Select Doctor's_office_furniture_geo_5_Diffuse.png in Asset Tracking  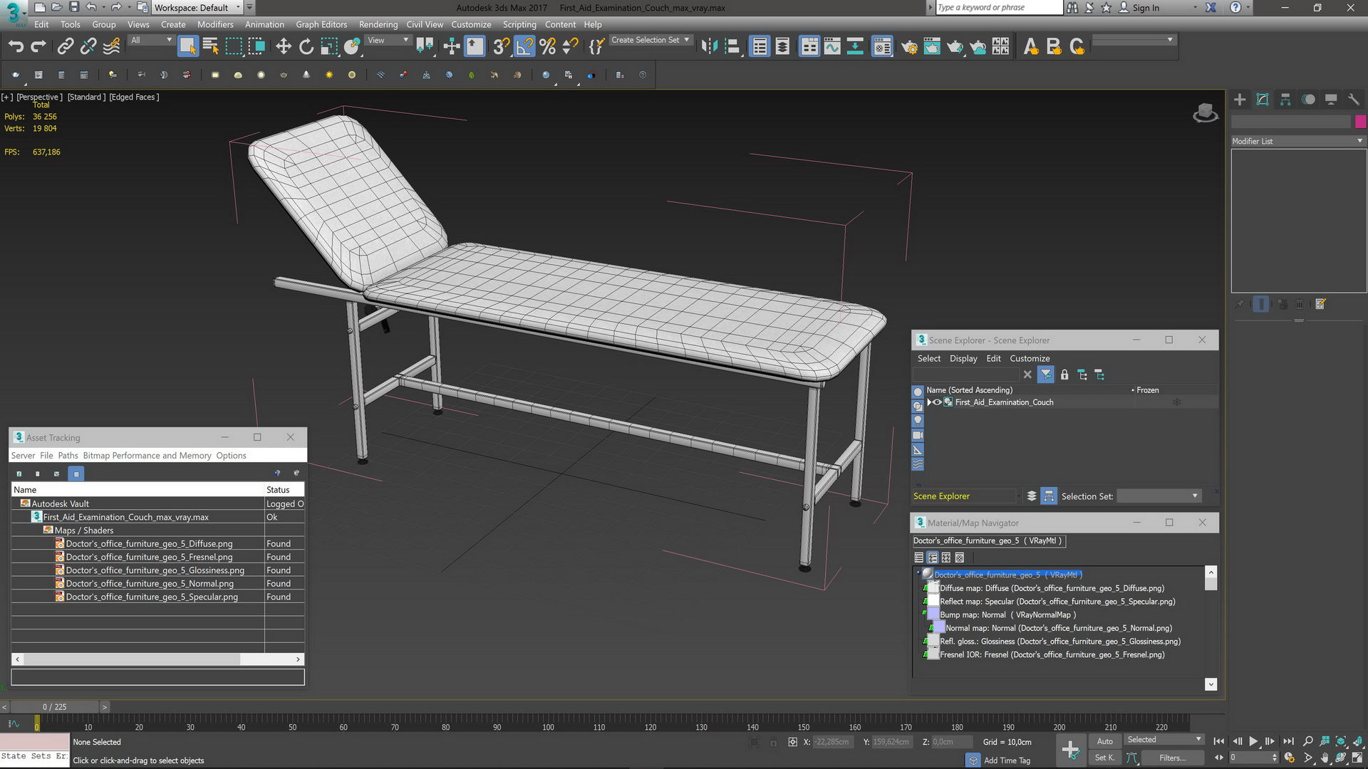coord(149,544)
